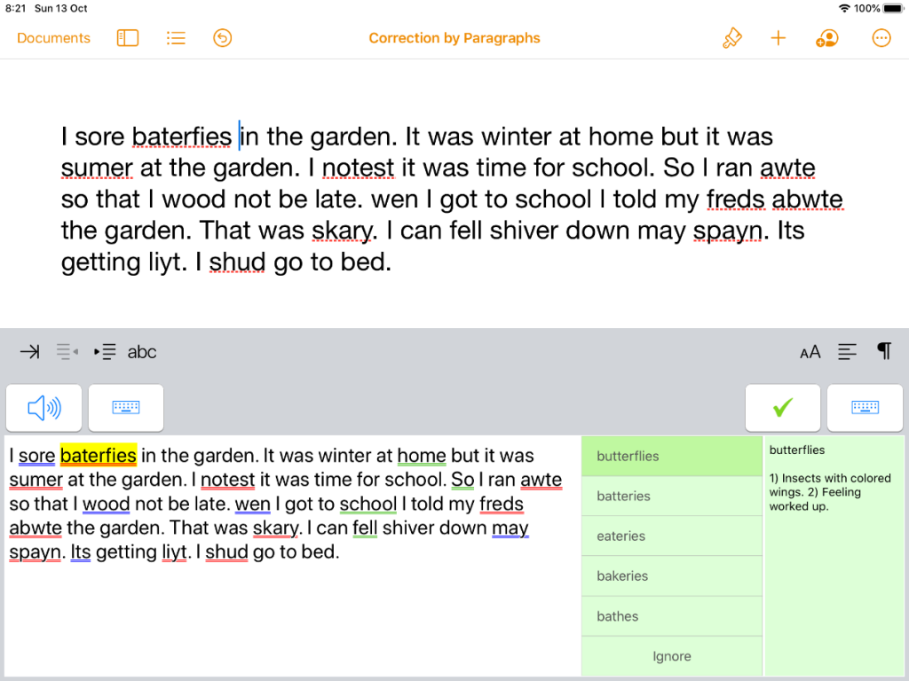Open the text alignment options
Viewport: 909px width, 681px height.
click(847, 351)
